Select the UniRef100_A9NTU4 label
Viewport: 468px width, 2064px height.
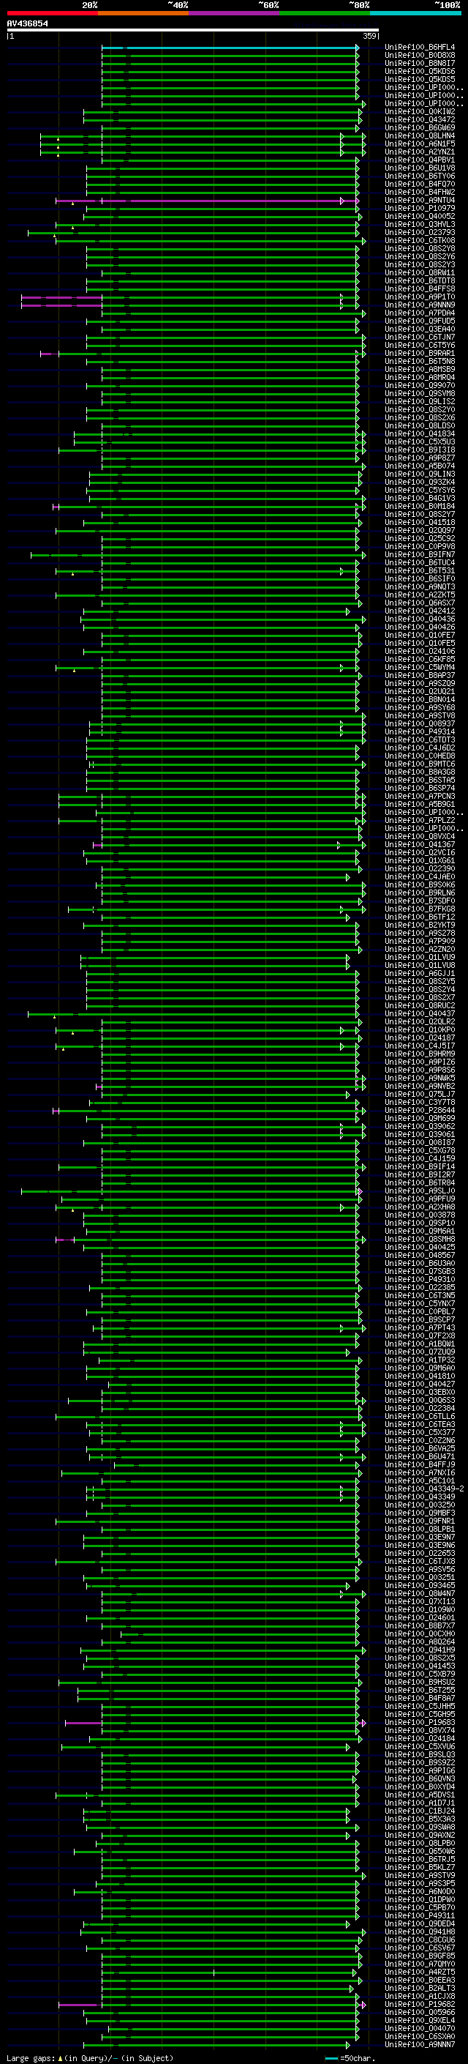tap(420, 201)
